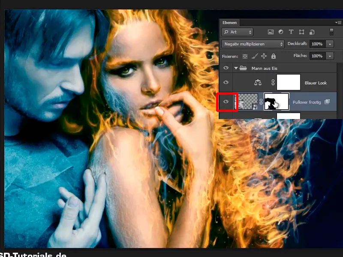Click the Mann aus Eis folder icon
This screenshot has width=343, height=257.
tap(243, 68)
